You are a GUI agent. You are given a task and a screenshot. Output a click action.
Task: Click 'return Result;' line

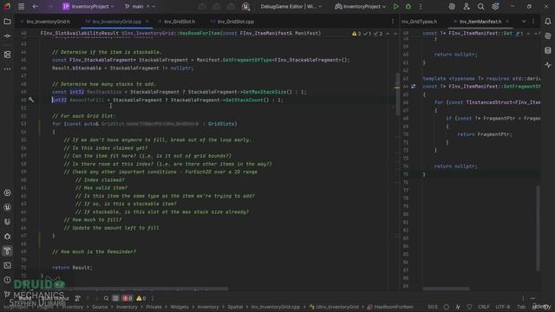[72, 268]
